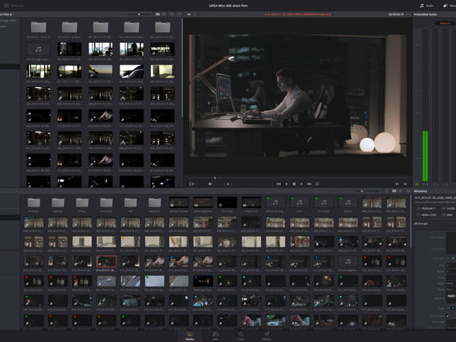Switch media storage to list view

[x=164, y=15]
